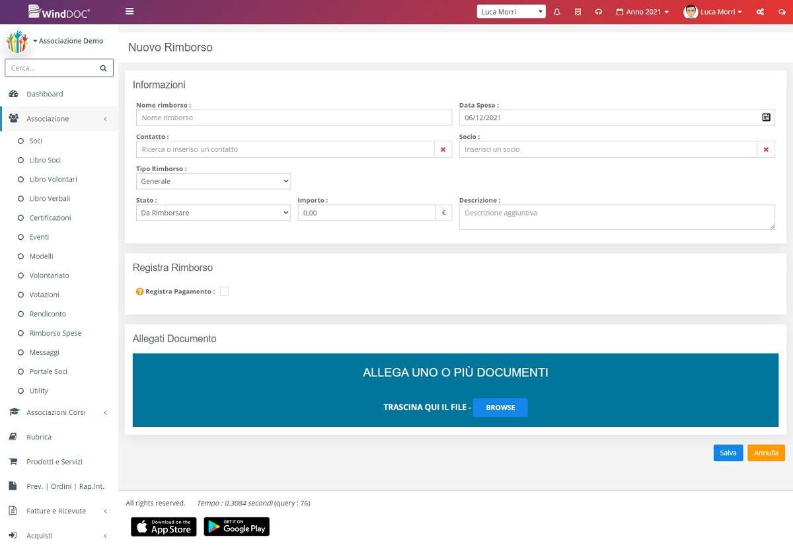Click the Rubrica book icon
The height and width of the screenshot is (549, 793).
pyautogui.click(x=13, y=437)
